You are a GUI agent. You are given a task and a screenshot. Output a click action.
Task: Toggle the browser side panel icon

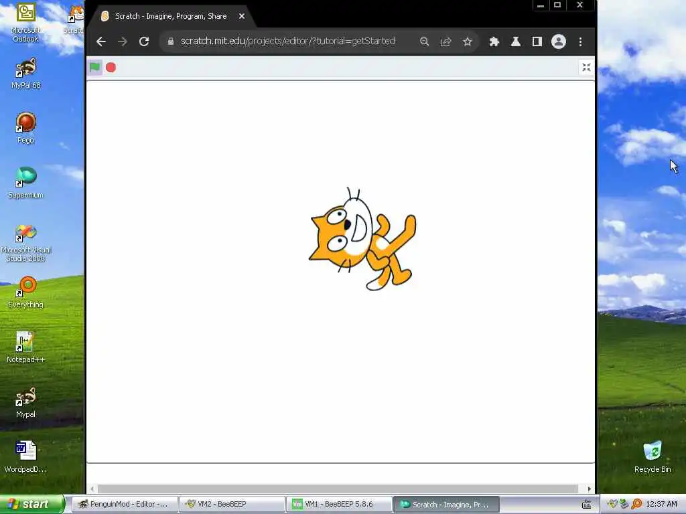coord(537,41)
